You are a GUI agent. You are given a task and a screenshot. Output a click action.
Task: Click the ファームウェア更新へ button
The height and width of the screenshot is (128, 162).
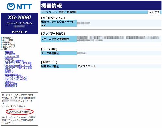(x=19, y=112)
